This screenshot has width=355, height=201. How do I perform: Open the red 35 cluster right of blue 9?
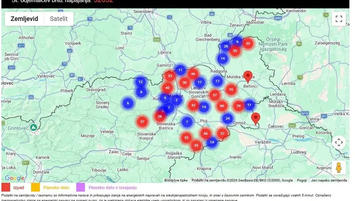[248, 43]
